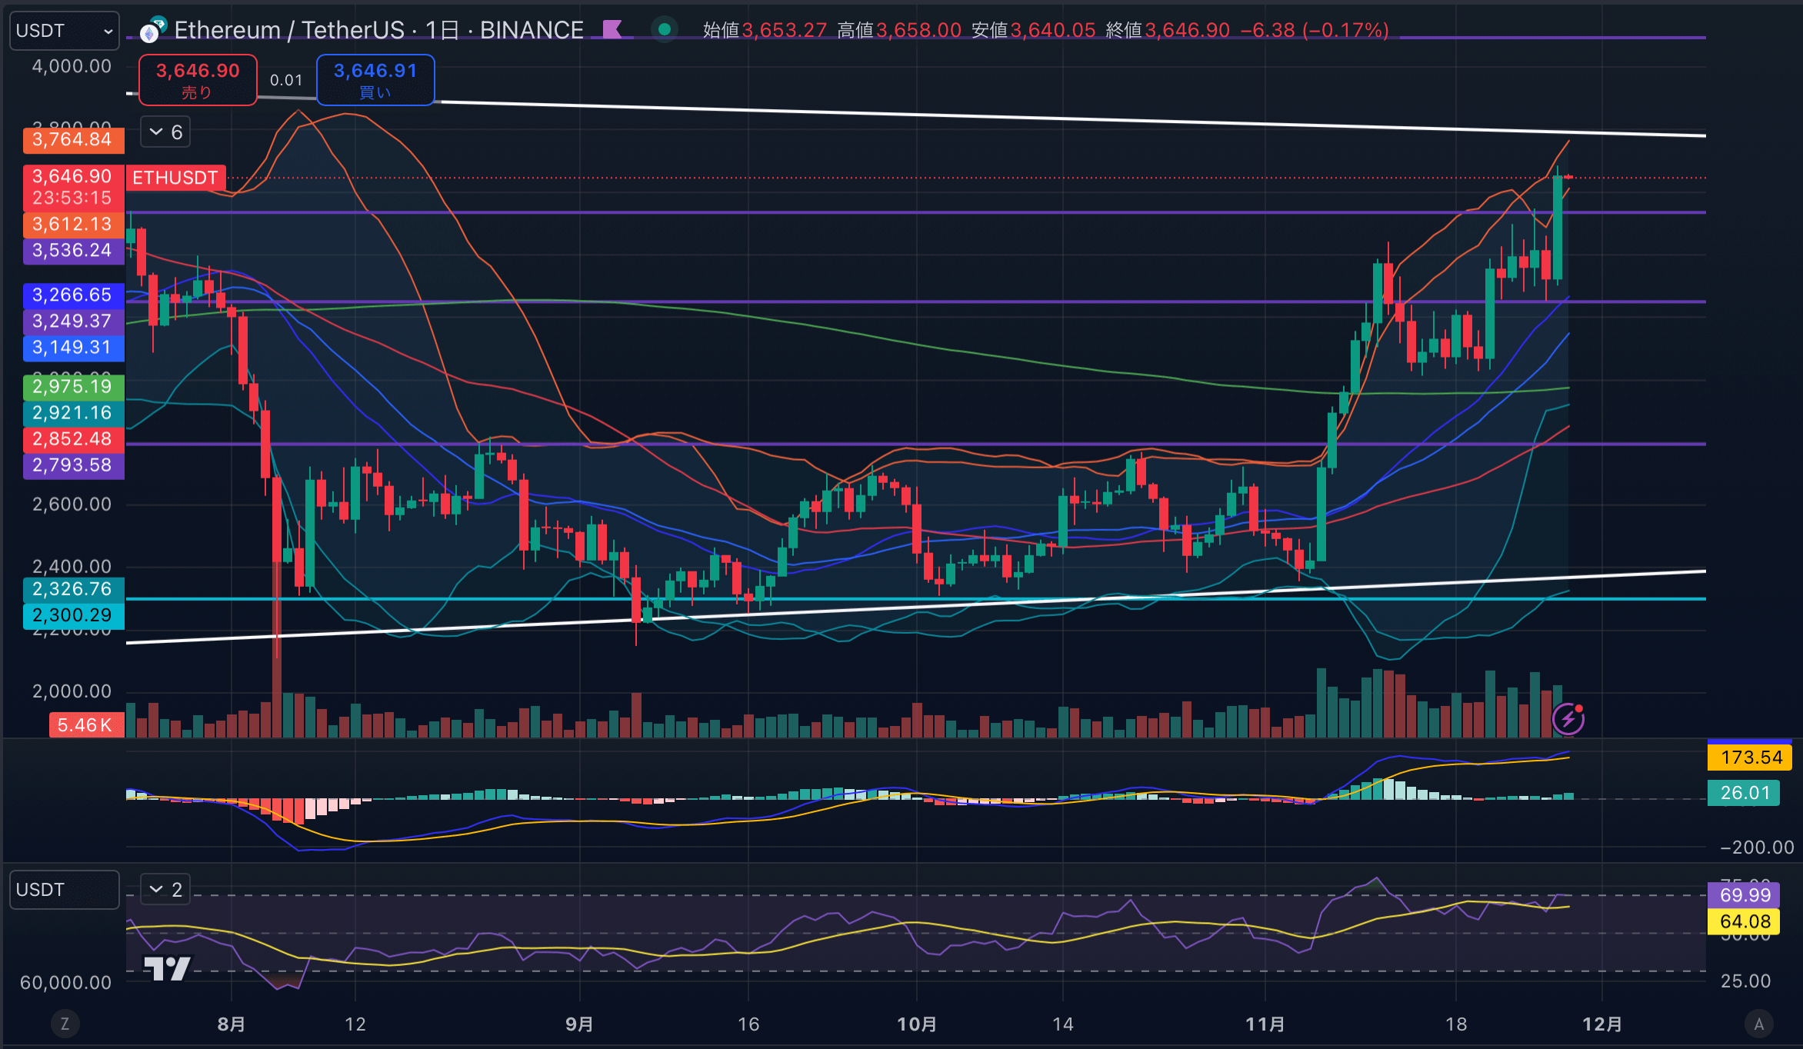Click the 12月 date axis label

pyautogui.click(x=1603, y=1024)
